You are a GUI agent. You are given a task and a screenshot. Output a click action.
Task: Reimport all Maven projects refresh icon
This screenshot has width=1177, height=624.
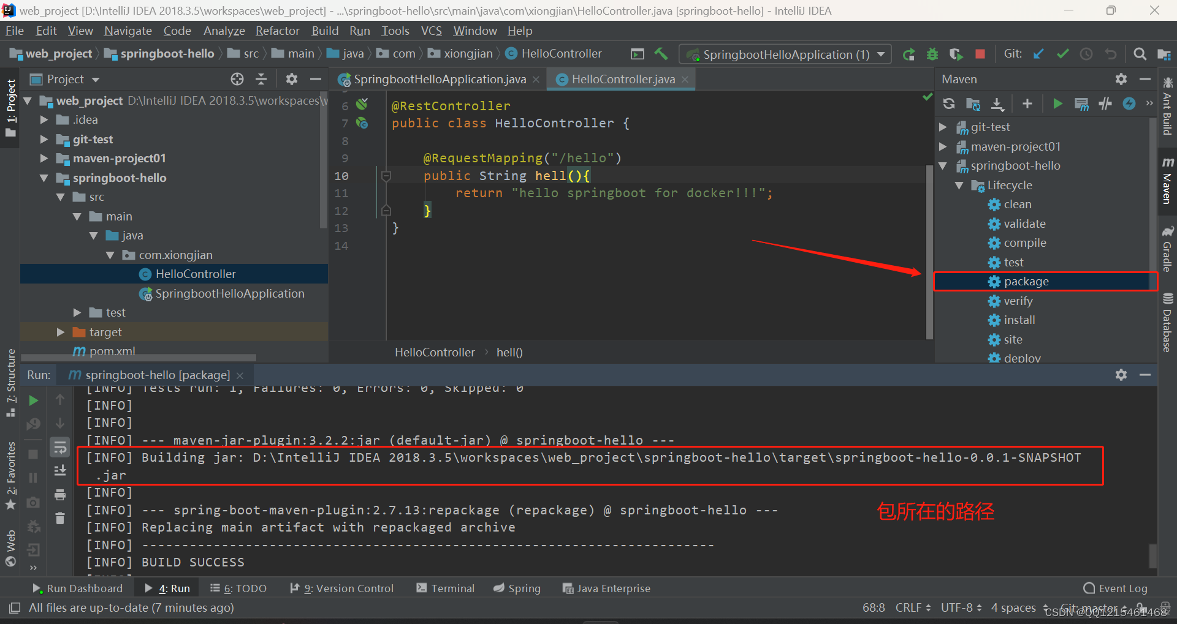pos(949,104)
